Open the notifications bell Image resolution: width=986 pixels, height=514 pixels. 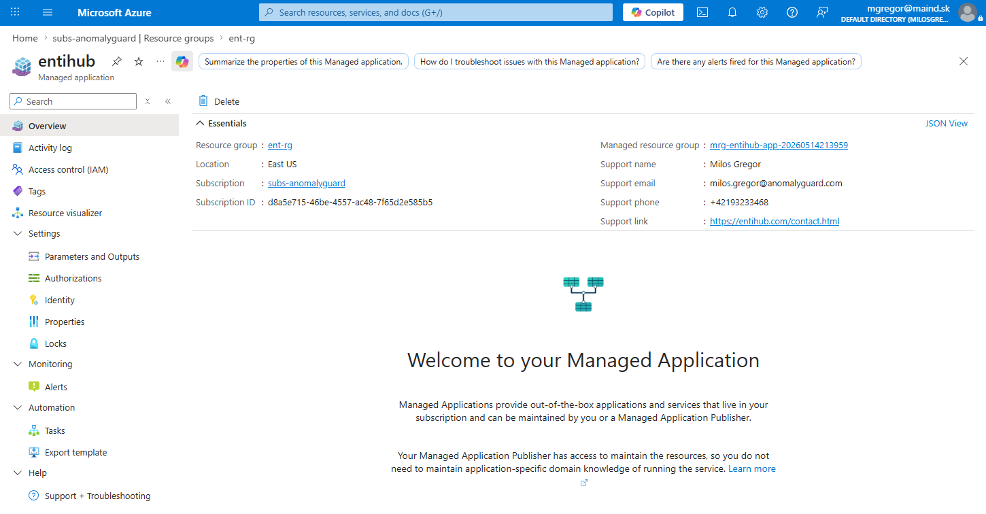tap(732, 12)
